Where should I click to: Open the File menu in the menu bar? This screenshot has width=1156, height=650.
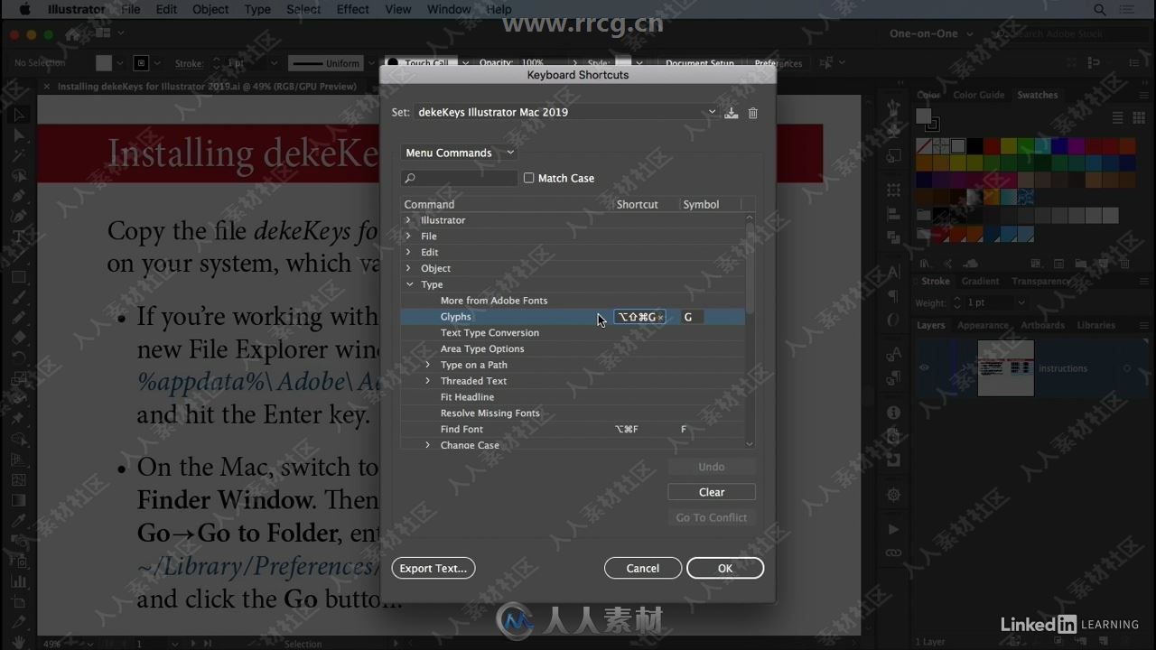click(x=131, y=10)
